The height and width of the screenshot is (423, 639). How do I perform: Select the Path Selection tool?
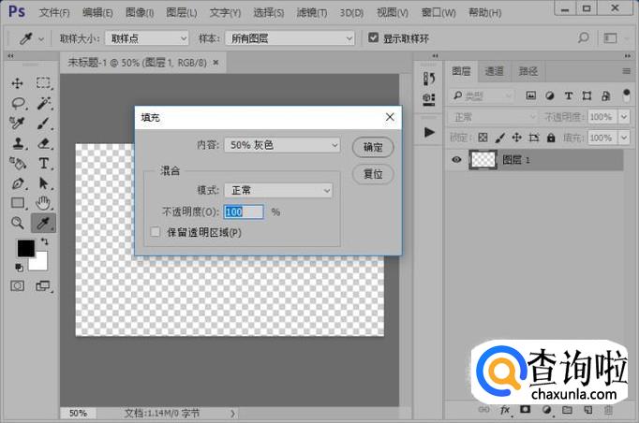click(44, 183)
